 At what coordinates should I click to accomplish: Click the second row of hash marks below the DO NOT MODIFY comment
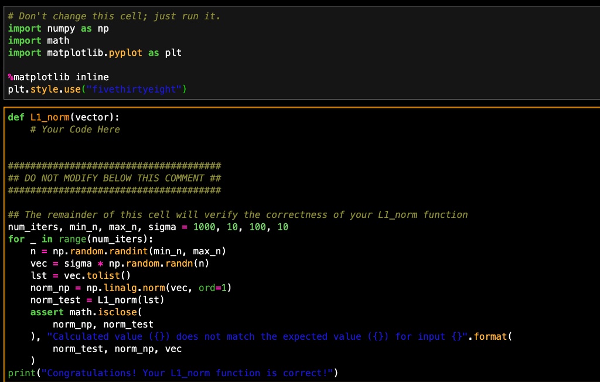(114, 190)
